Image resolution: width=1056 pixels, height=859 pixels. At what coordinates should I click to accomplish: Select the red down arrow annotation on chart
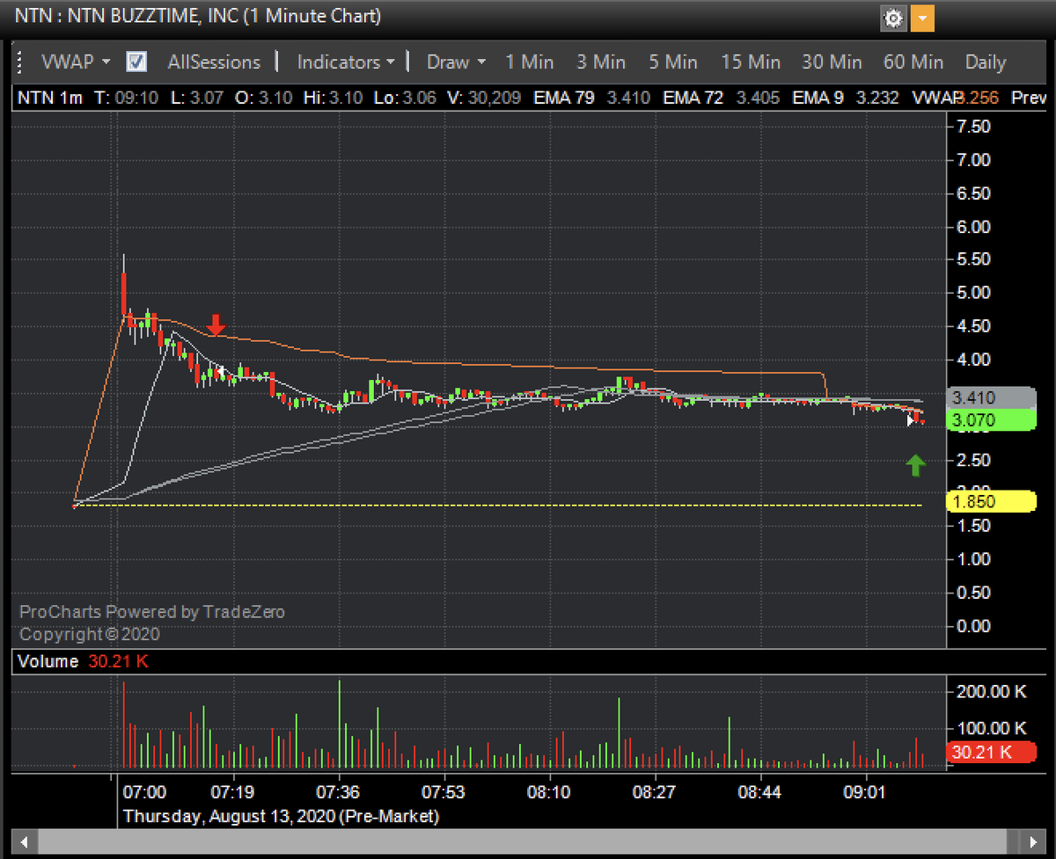[x=215, y=325]
